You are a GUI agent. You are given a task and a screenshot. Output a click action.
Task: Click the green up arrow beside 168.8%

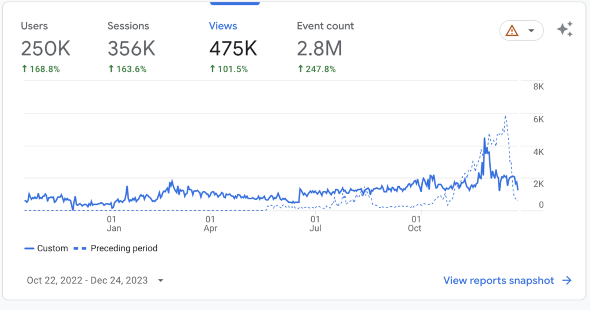click(x=24, y=69)
